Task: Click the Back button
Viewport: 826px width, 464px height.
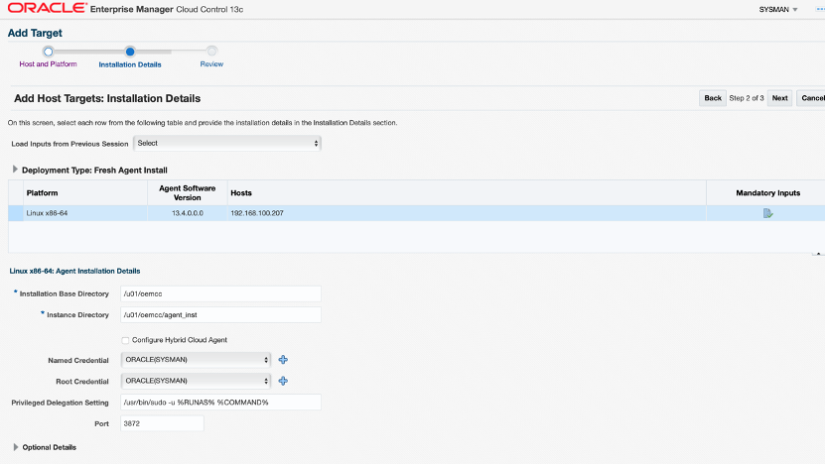Action: tap(713, 98)
